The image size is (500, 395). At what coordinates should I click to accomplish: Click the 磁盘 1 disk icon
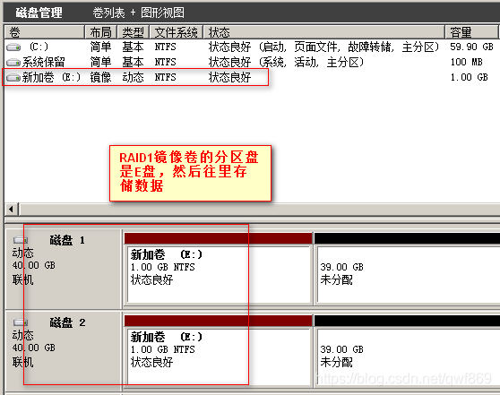pos(21,240)
